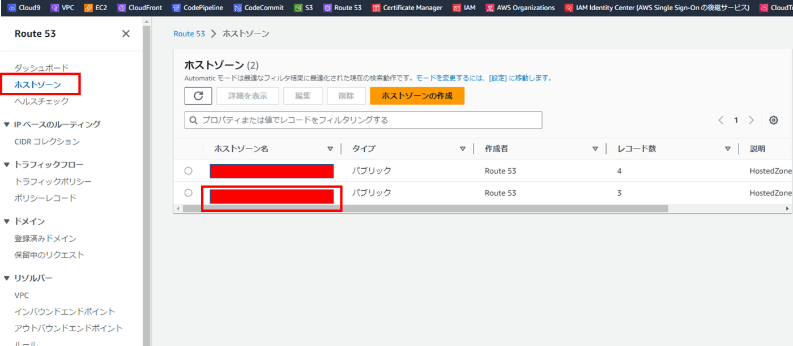The height and width of the screenshot is (346, 793).
Task: Open ダッシュボード in the sidebar
Action: (x=41, y=68)
